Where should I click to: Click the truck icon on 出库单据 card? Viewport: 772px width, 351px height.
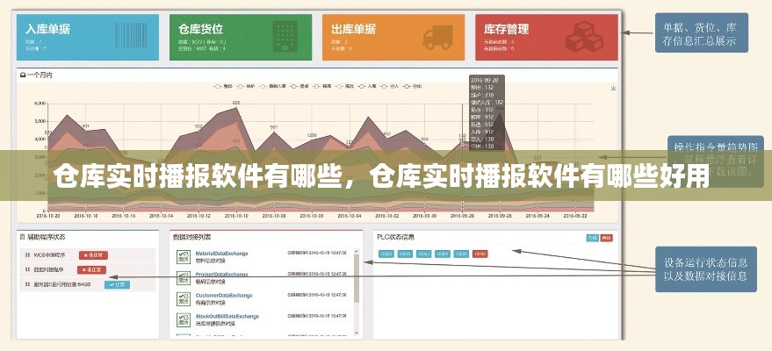coord(439,36)
